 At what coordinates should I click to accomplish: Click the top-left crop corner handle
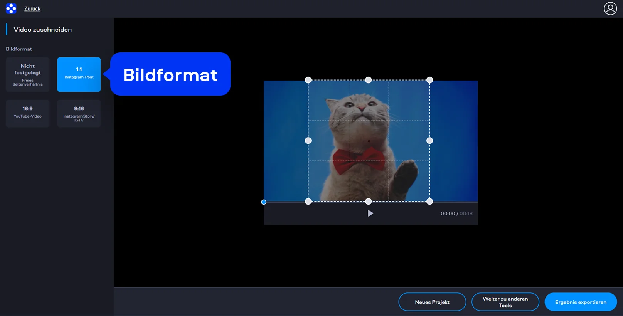(x=308, y=80)
